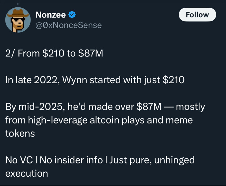Click the word "execution" on the last line

[27, 173]
